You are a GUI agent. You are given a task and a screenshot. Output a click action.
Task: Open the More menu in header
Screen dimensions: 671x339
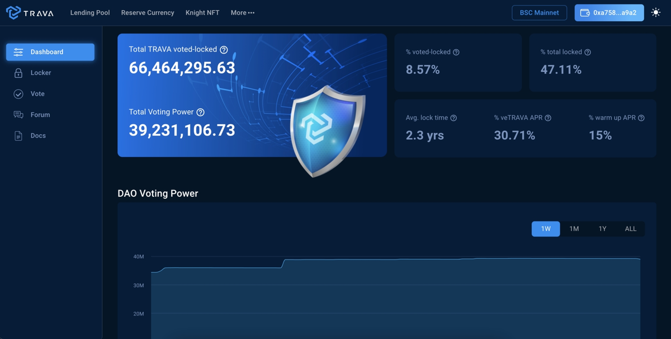243,12
